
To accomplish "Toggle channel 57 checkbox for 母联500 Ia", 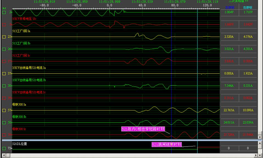I will pos(4,110).
